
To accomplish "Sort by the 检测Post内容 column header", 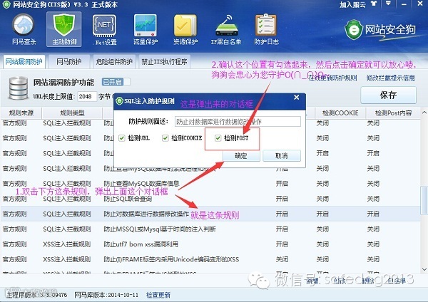I will pyautogui.click(x=393, y=113).
